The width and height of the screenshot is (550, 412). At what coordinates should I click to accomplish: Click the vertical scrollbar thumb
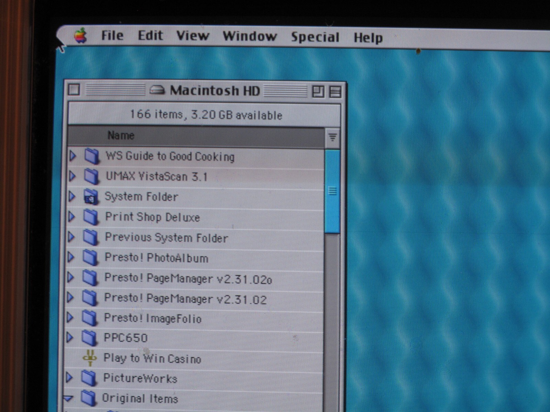pyautogui.click(x=332, y=192)
